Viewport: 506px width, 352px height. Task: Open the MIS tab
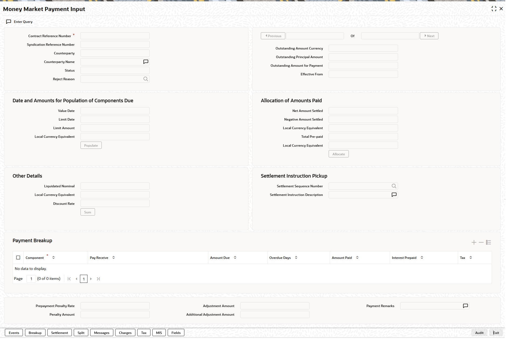[x=159, y=333]
